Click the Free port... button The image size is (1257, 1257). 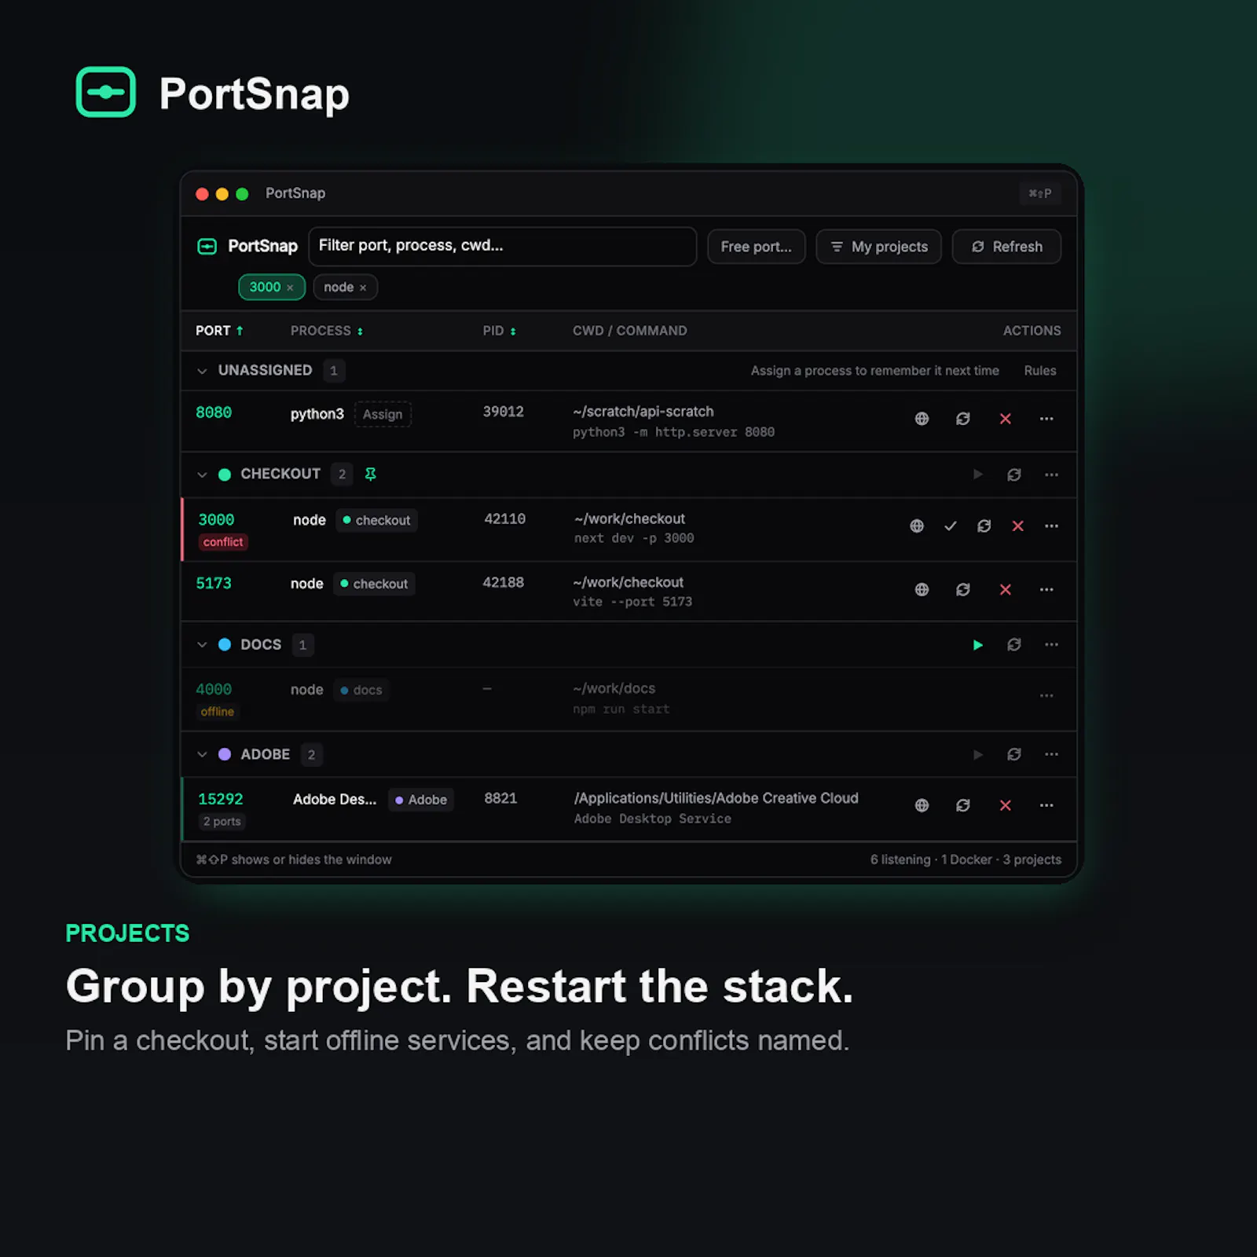pyautogui.click(x=756, y=247)
